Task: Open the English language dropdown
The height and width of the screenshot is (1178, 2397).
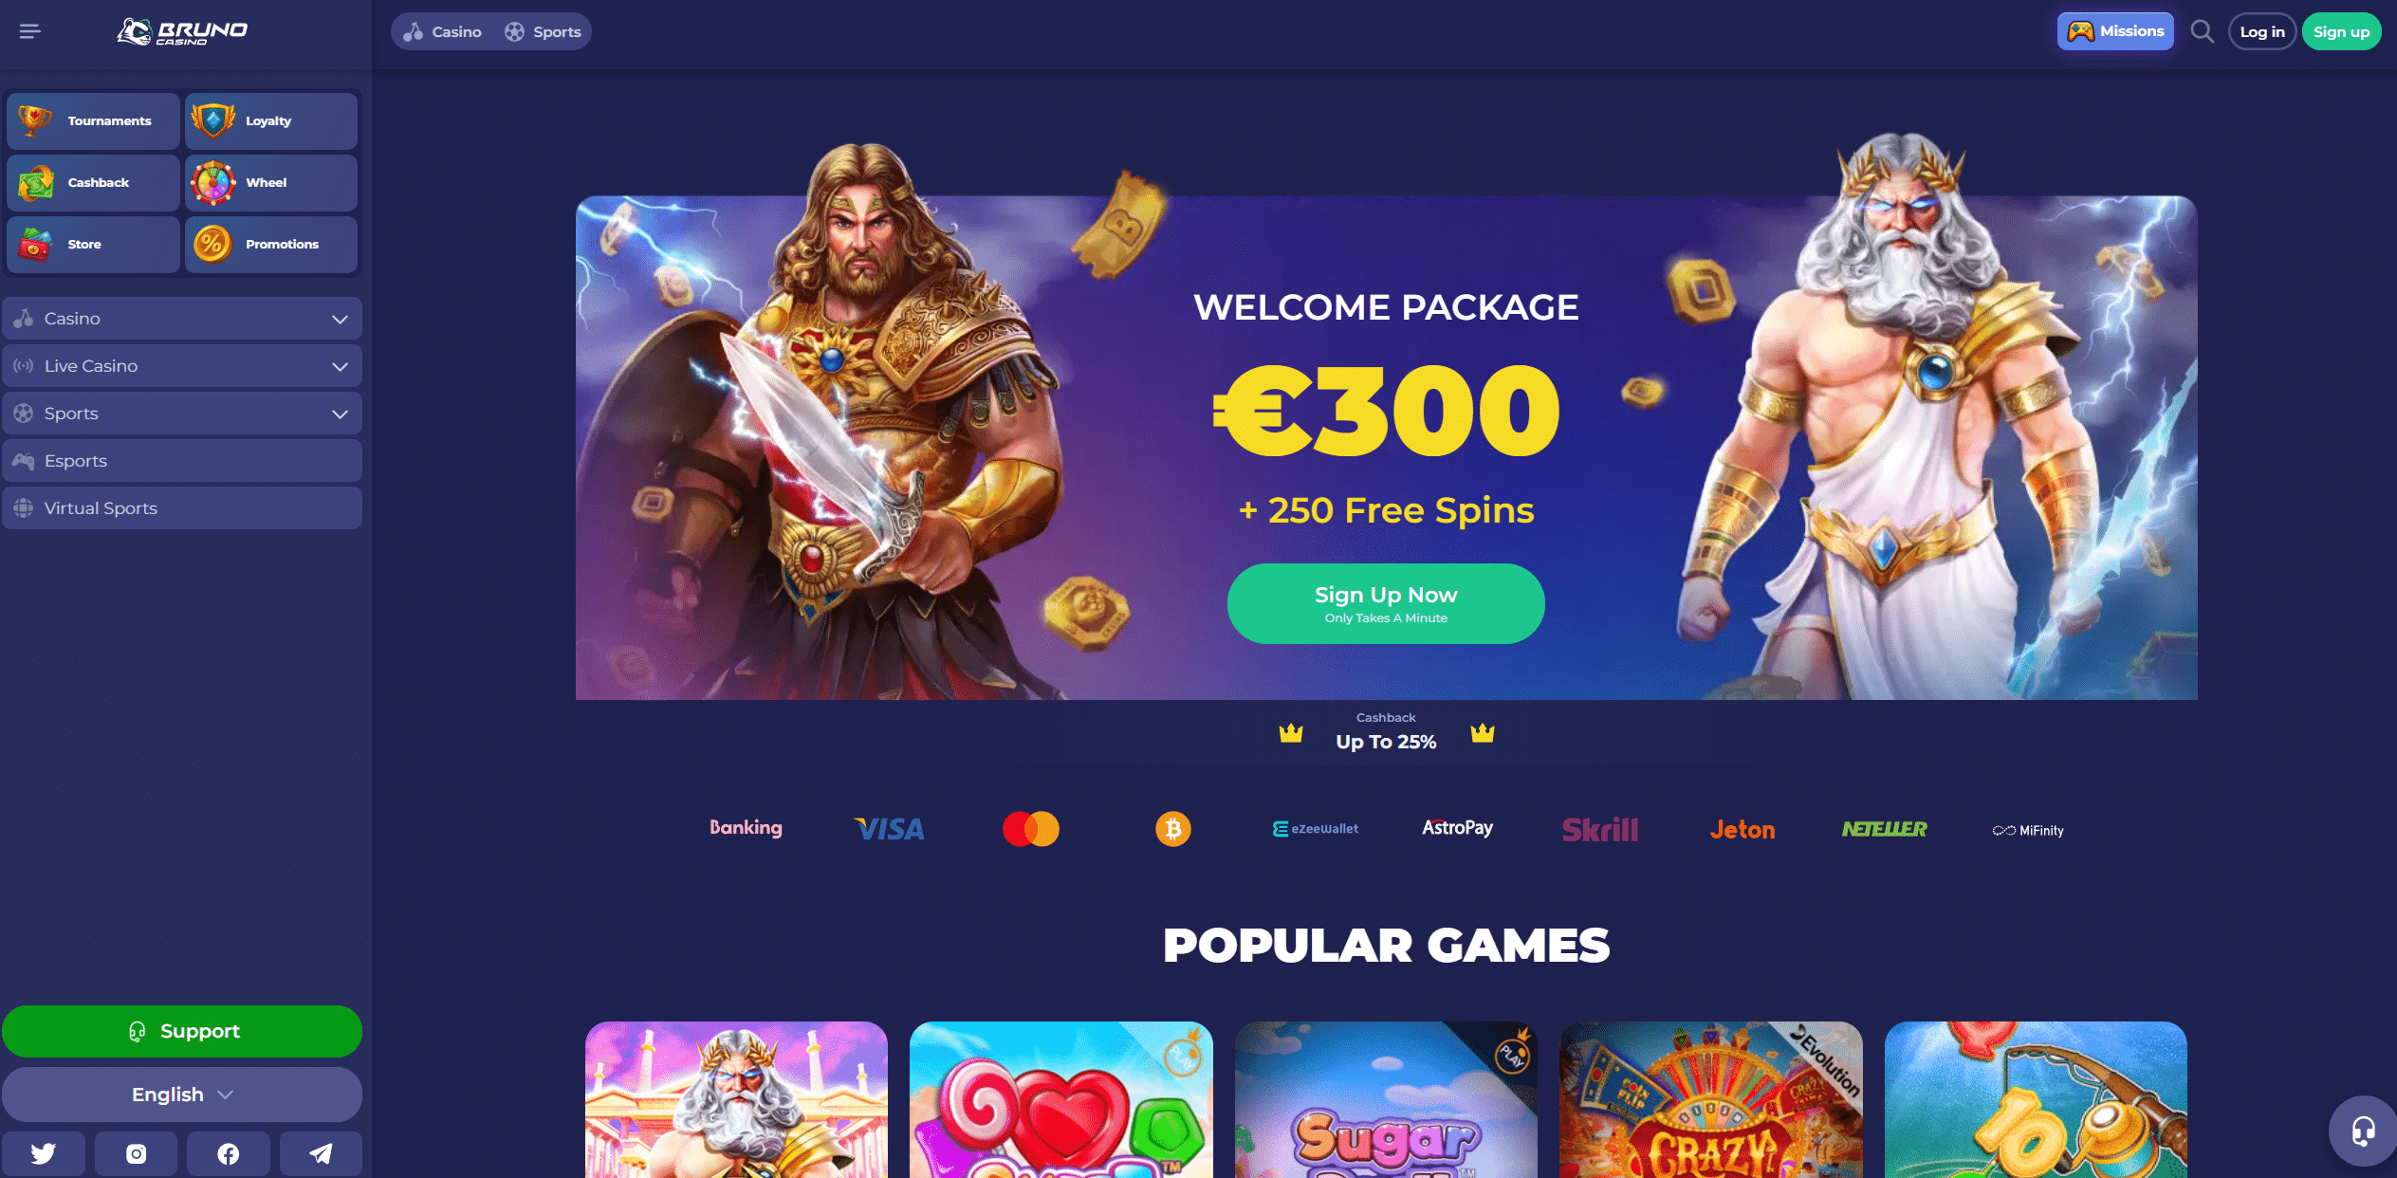Action: pyautogui.click(x=182, y=1095)
